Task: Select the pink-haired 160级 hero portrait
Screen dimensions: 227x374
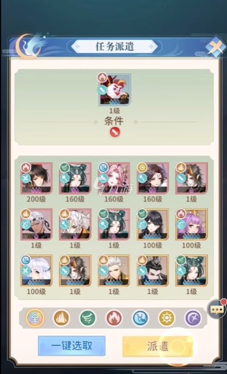Action: (114, 178)
